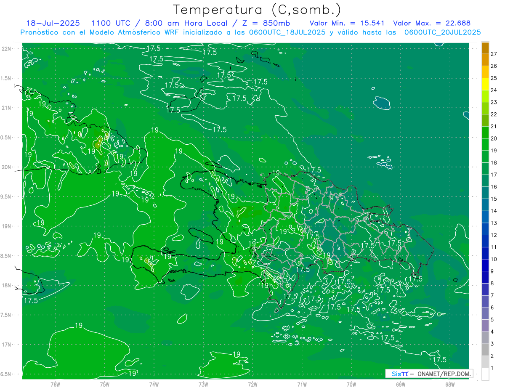Click the '71W' longitude axis label
505x390 pixels.
[302, 384]
